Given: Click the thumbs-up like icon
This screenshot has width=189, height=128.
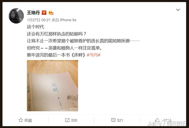Looking at the screenshot, I should (x=157, y=120).
